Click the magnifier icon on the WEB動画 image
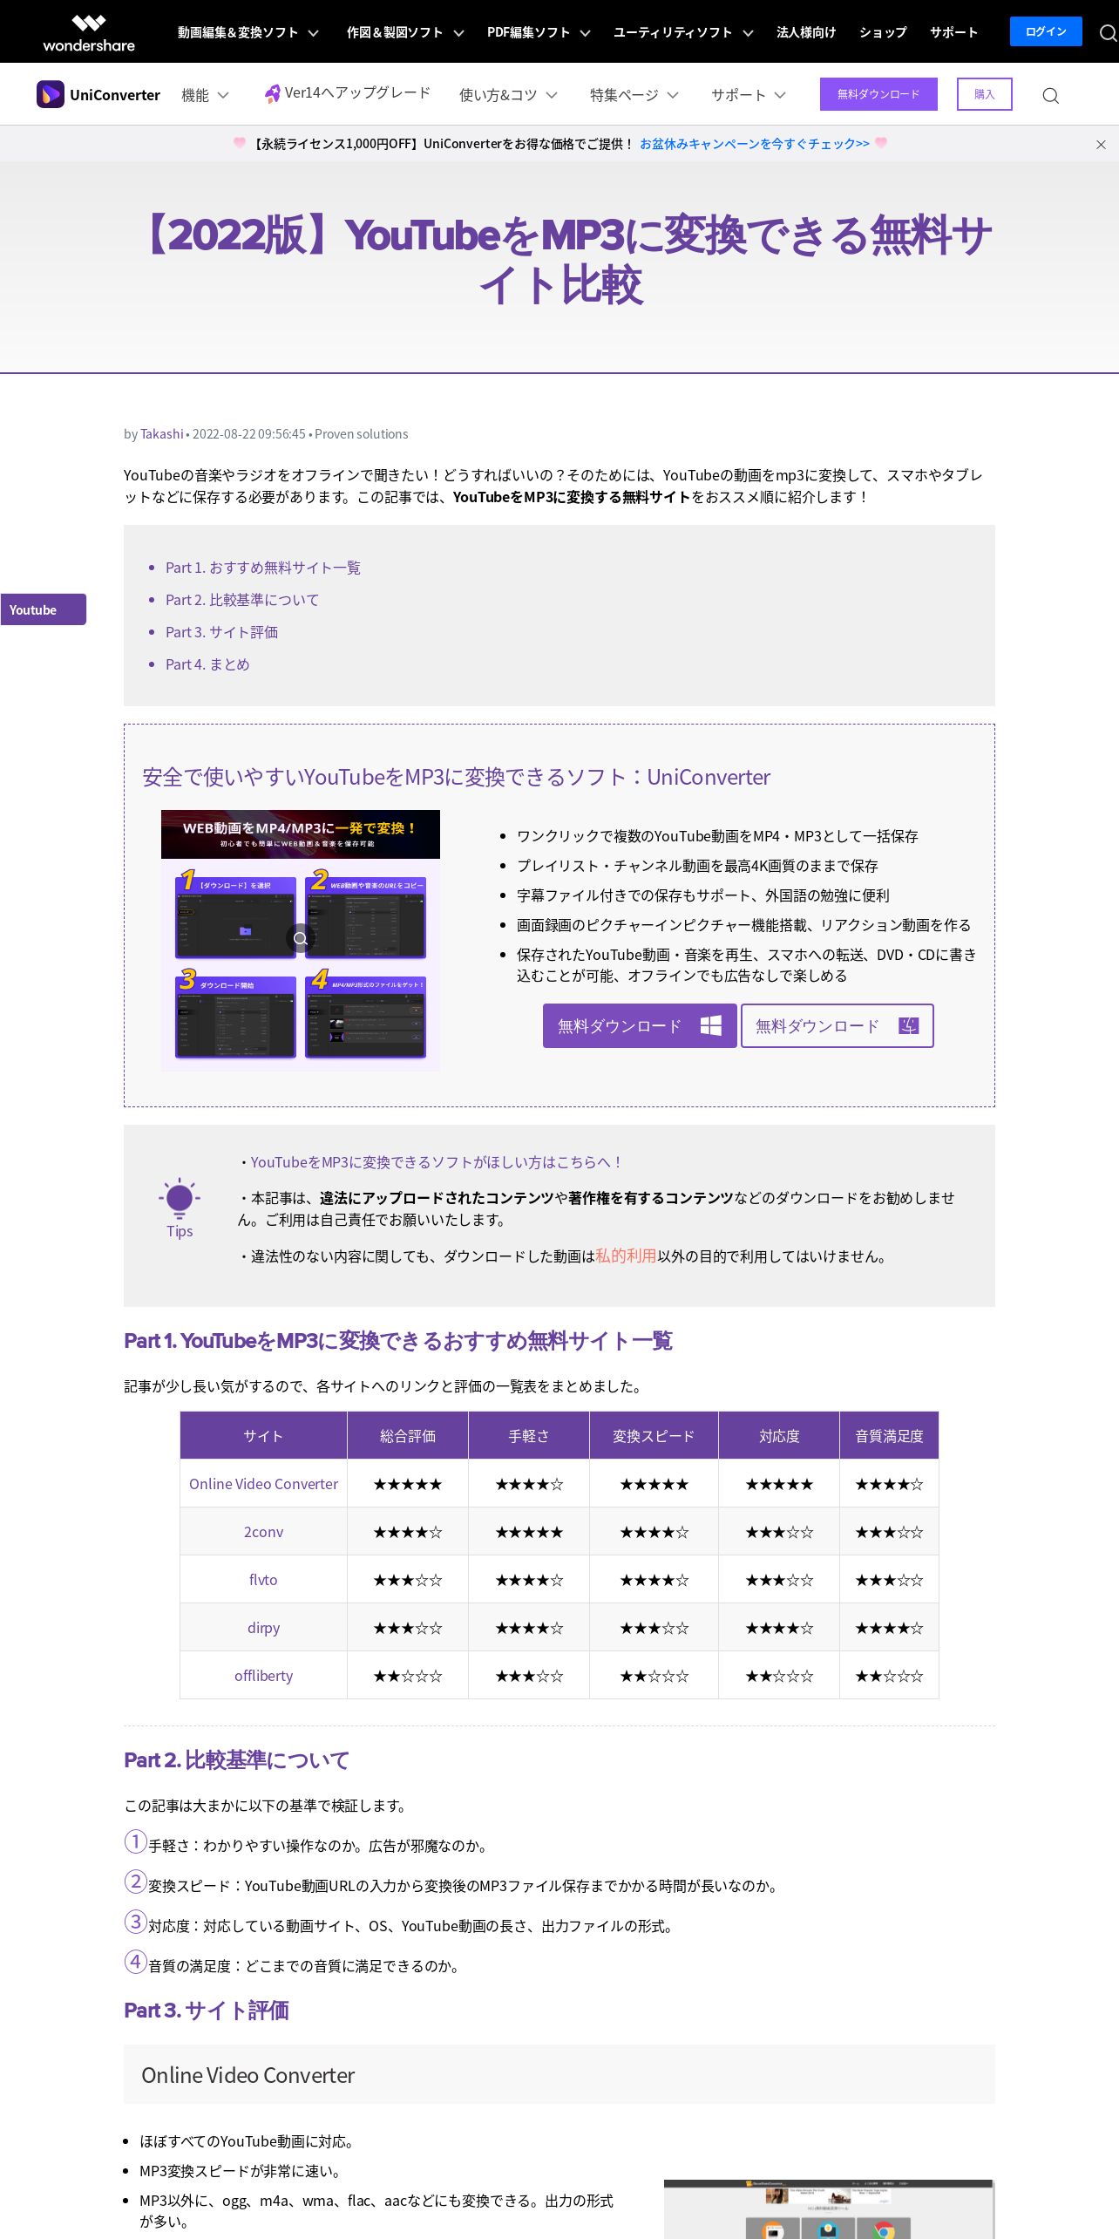1119x2239 pixels. click(x=300, y=938)
